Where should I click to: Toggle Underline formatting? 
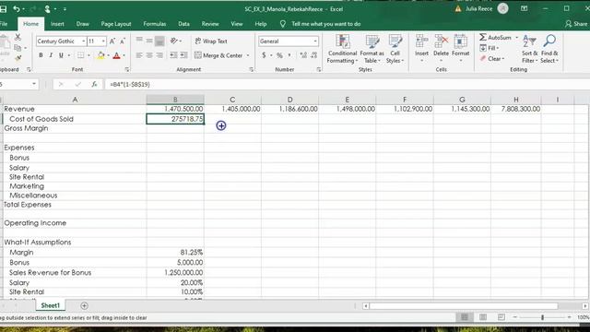point(61,55)
